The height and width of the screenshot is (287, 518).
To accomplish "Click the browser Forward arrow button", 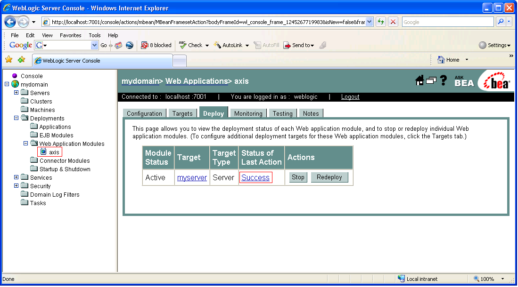I will [23, 22].
